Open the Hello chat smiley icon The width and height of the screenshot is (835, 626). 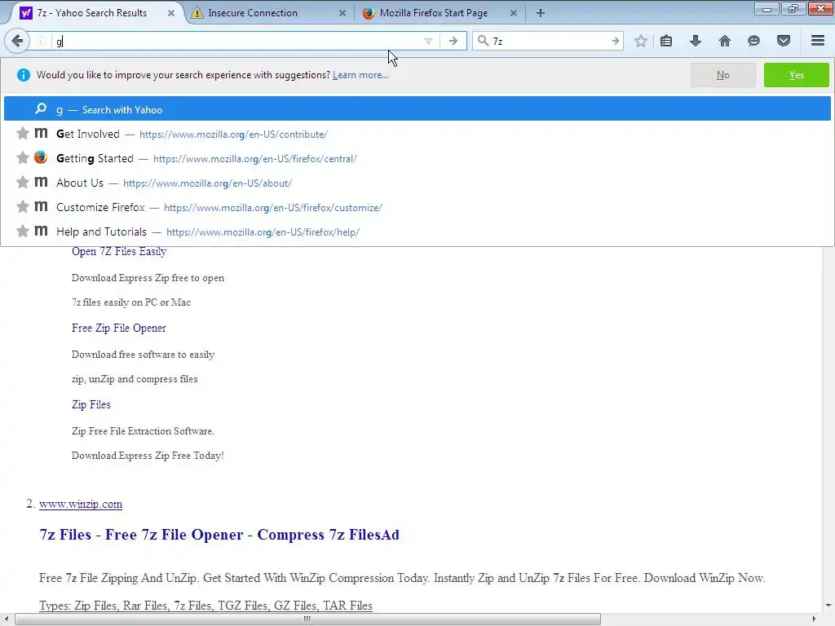point(753,41)
